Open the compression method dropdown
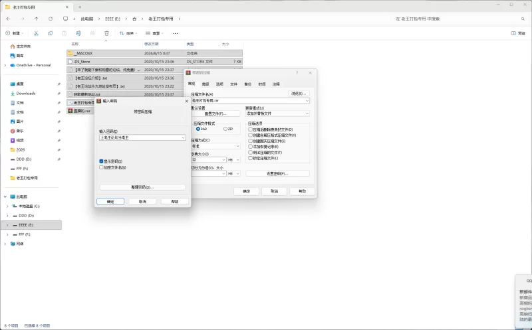 (x=215, y=146)
